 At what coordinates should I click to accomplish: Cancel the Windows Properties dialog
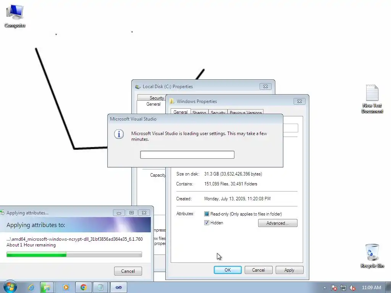click(259, 270)
